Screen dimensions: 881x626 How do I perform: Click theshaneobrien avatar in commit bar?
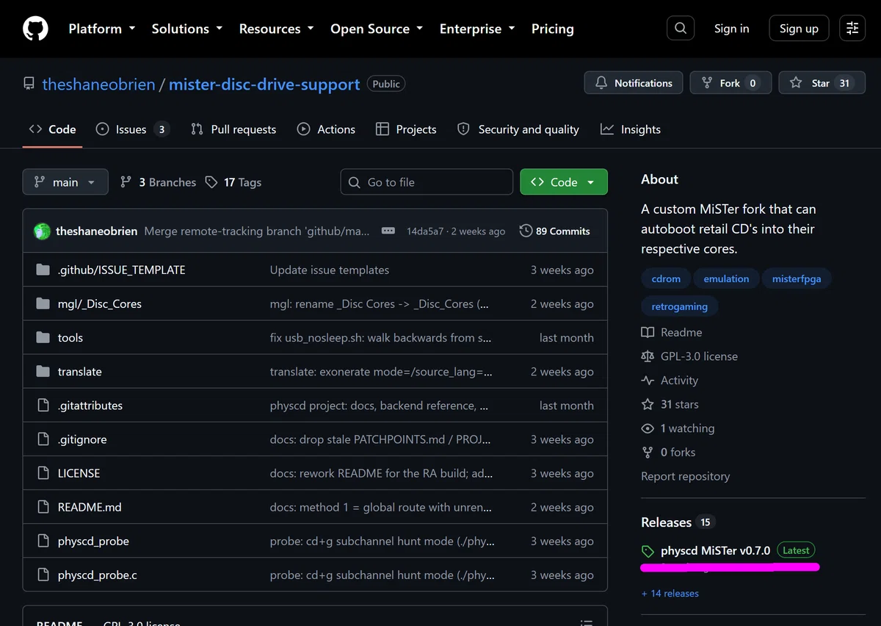pyautogui.click(x=42, y=231)
